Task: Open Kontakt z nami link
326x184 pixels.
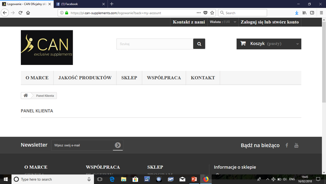Action: coord(189,22)
